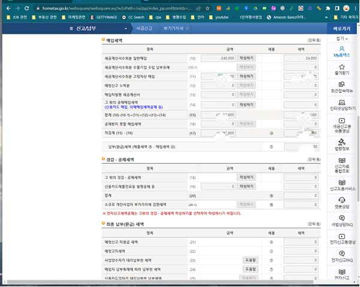Image resolution: width=360 pixels, height=287 pixels.
Task: Click 작성하기 for 세금계산서수취분 일반매입
Action: pos(246,58)
